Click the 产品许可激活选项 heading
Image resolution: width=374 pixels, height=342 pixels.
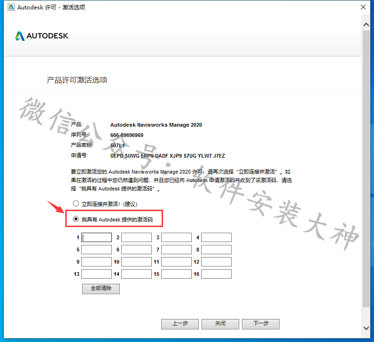[77, 80]
